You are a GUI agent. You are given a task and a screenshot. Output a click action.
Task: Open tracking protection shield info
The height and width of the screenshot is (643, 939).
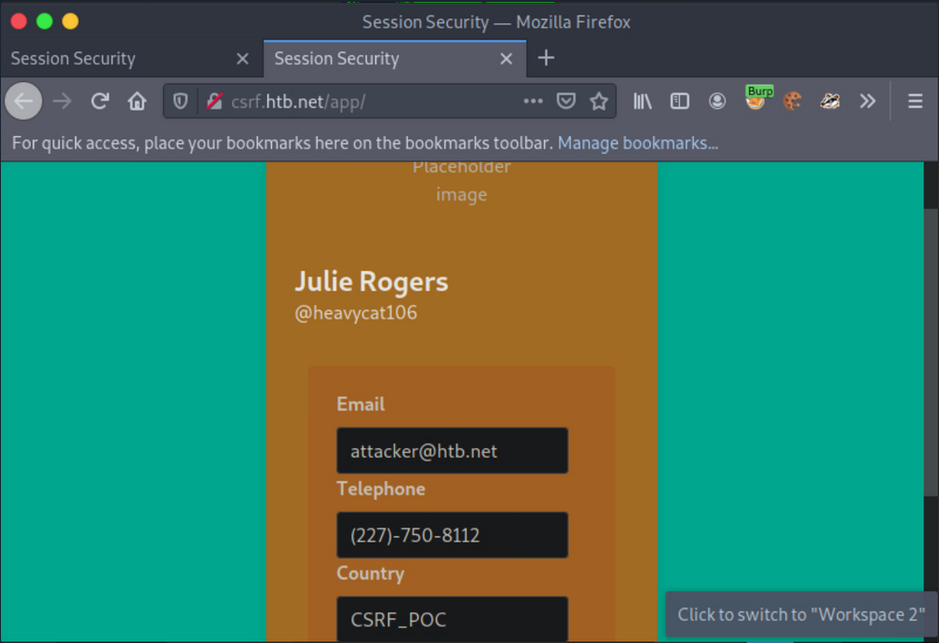tap(181, 102)
